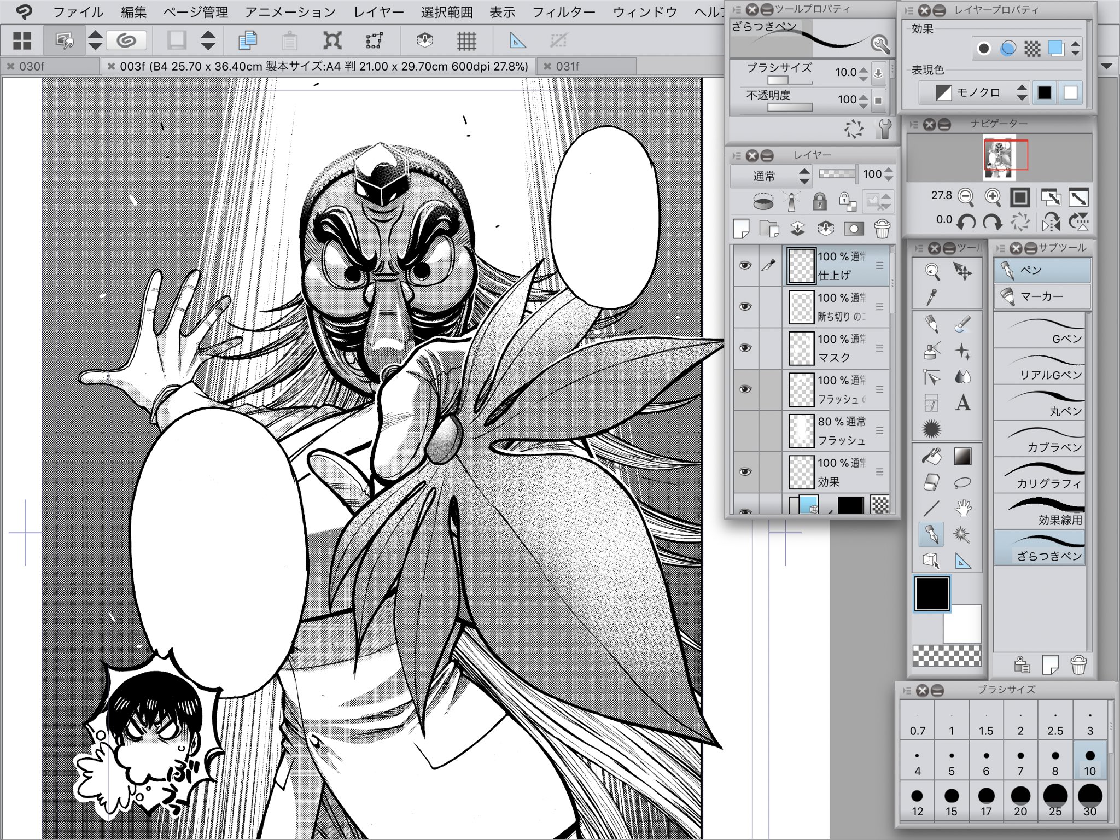This screenshot has height=840, width=1120.
Task: Select the Frame border tool
Action: (x=932, y=403)
